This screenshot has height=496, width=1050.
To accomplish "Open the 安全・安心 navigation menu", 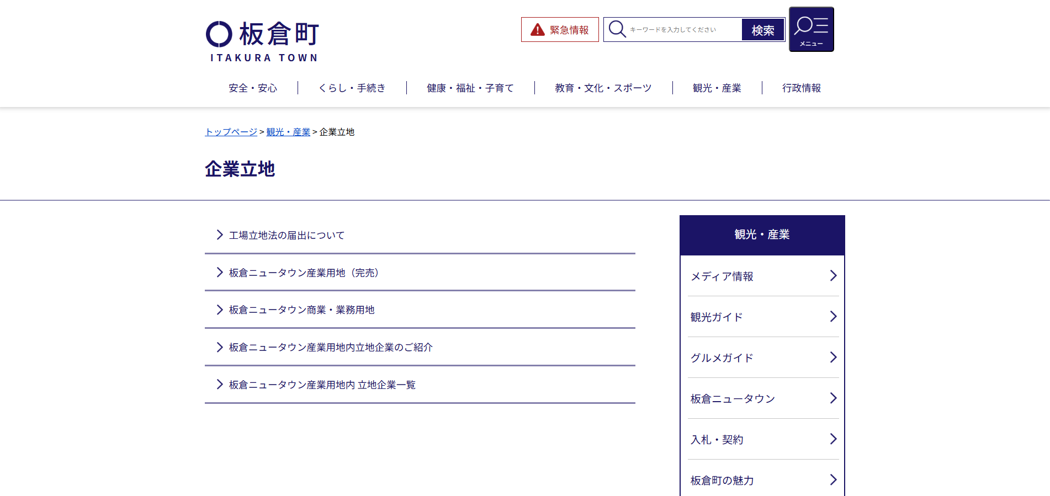I will (253, 88).
